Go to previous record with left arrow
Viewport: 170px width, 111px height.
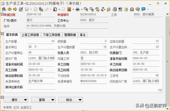(x=10, y=9)
